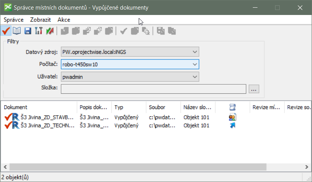This screenshot has height=182, width=312.
Task: Click the browse folder button with ellipsis
Action: (x=254, y=89)
